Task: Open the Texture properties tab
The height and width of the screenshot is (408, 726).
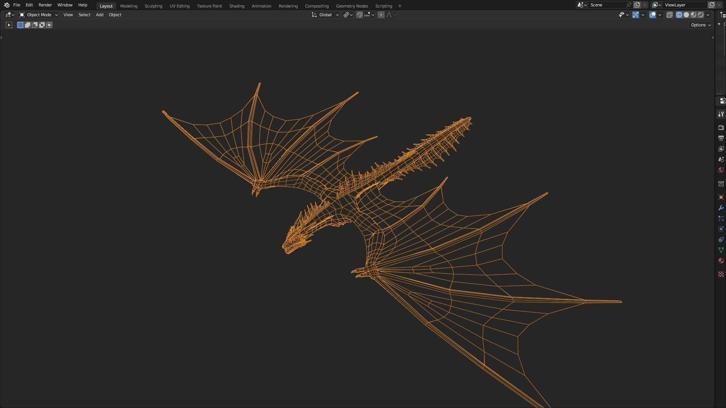Action: [721, 274]
